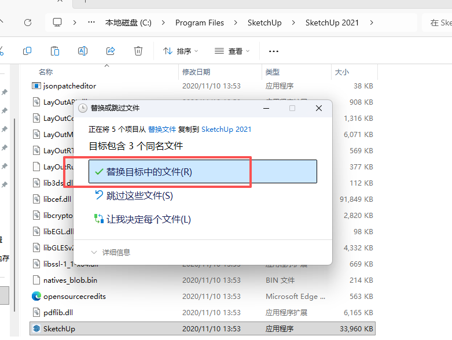Sort by 大小 column header
Viewport: 452px width, 340px height.
coord(342,72)
